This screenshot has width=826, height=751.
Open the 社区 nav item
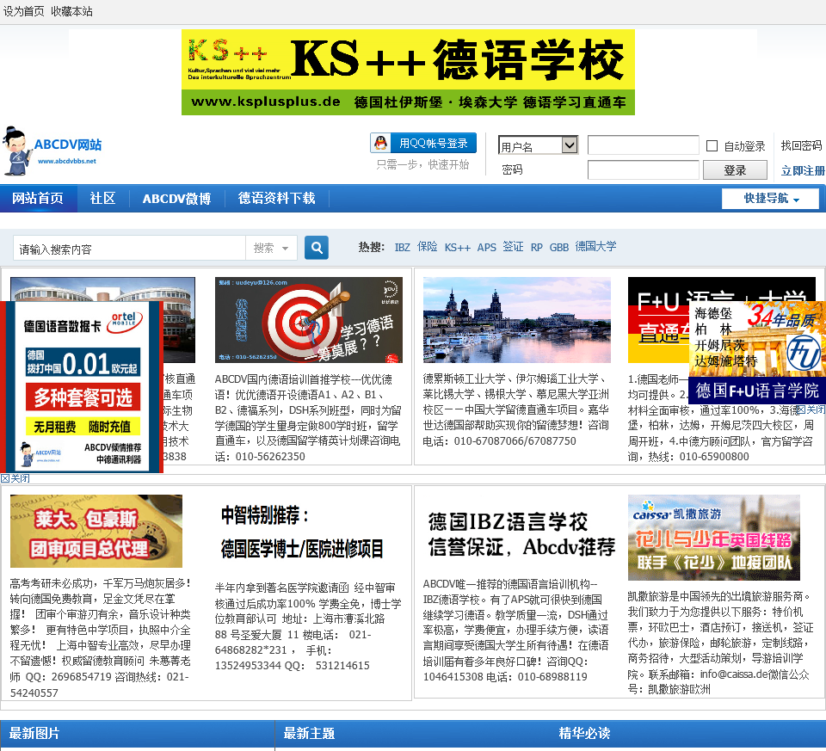pyautogui.click(x=102, y=198)
